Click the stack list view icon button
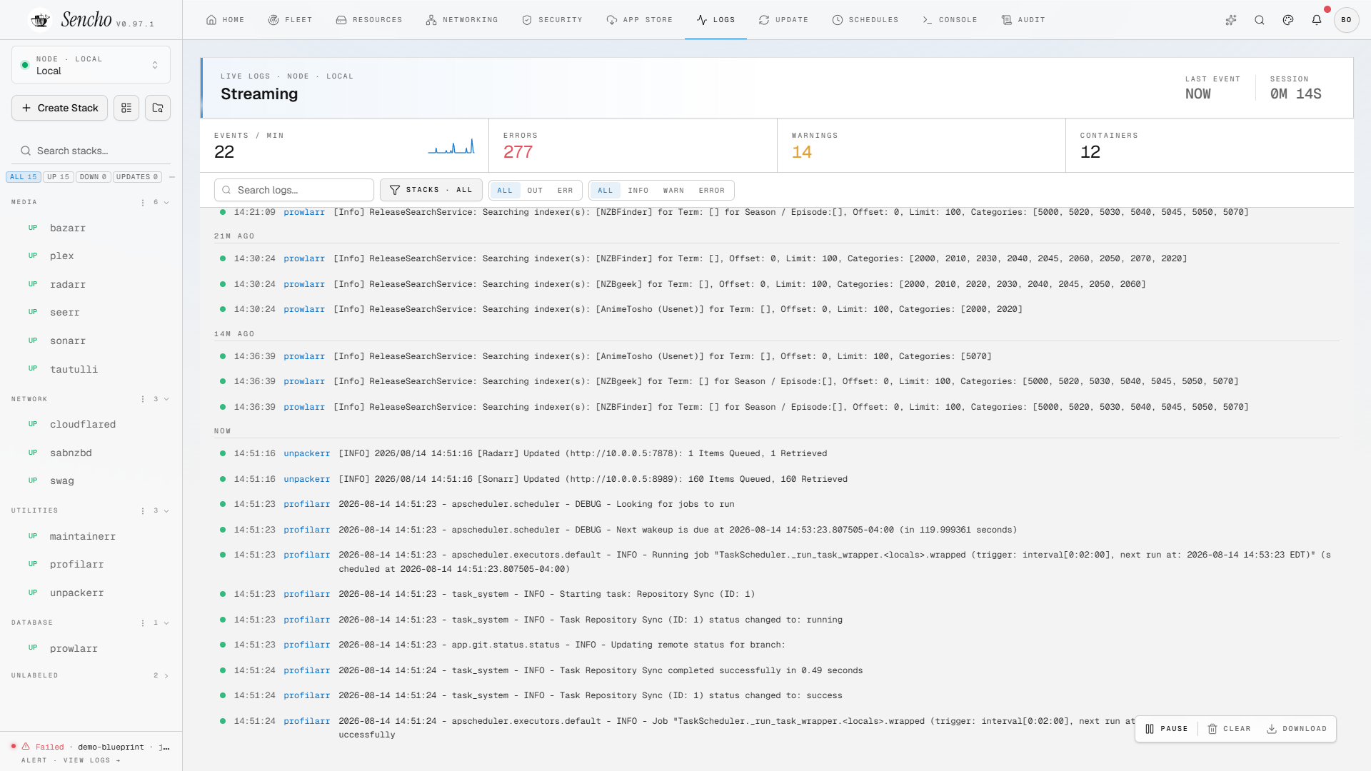 [126, 108]
